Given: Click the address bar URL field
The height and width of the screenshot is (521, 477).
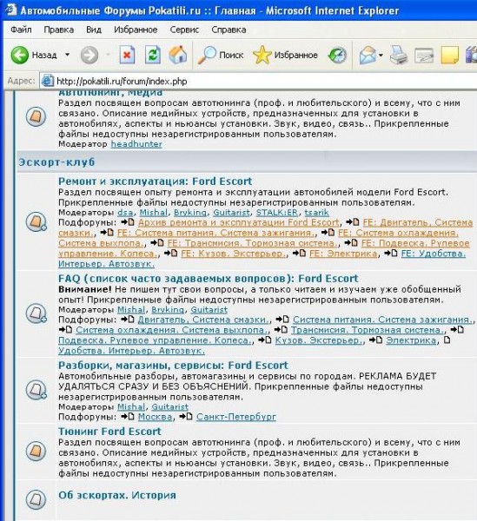Looking at the screenshot, I should [x=258, y=81].
